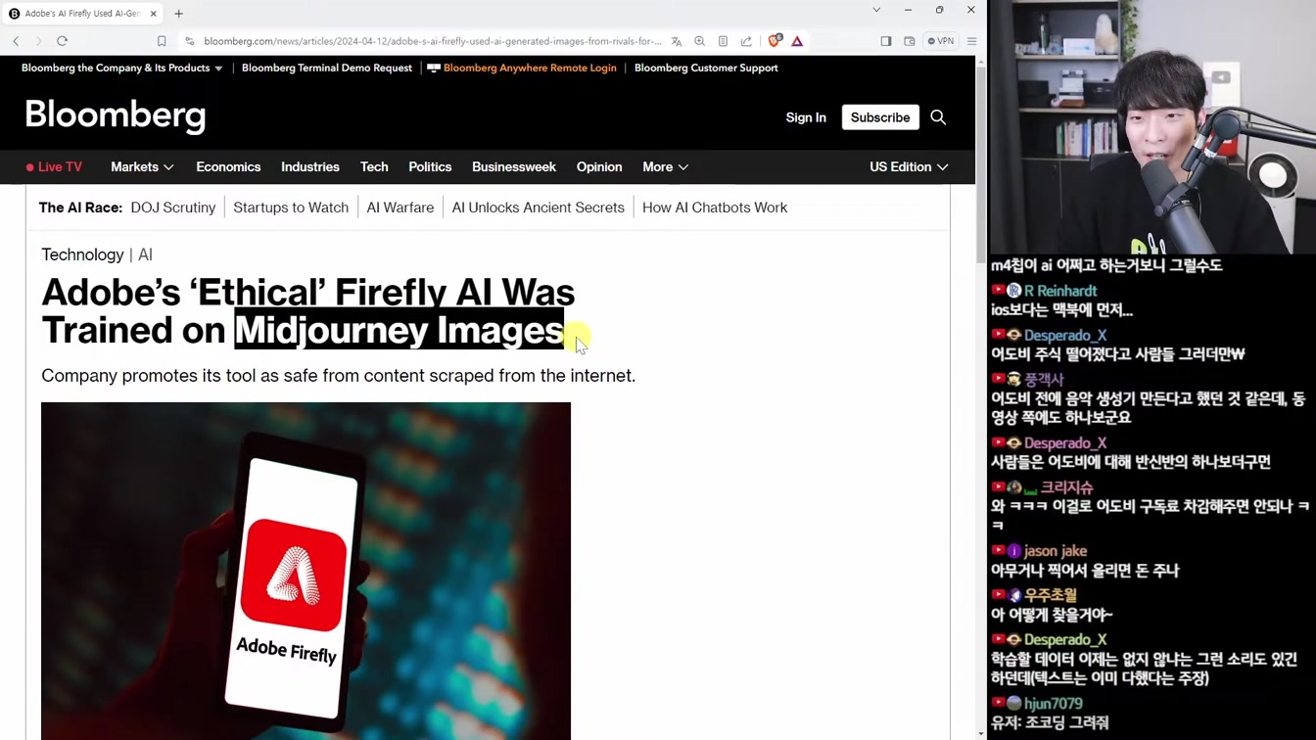Reload the Bloomberg page
The image size is (1316, 740).
(62, 41)
